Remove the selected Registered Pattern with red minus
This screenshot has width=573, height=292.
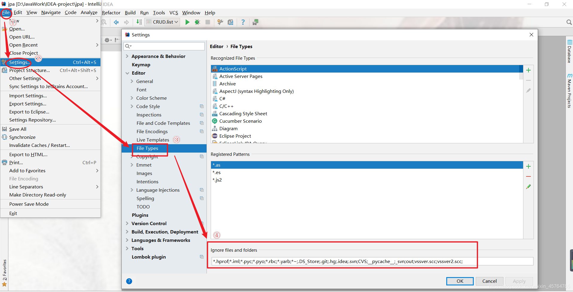point(528,176)
